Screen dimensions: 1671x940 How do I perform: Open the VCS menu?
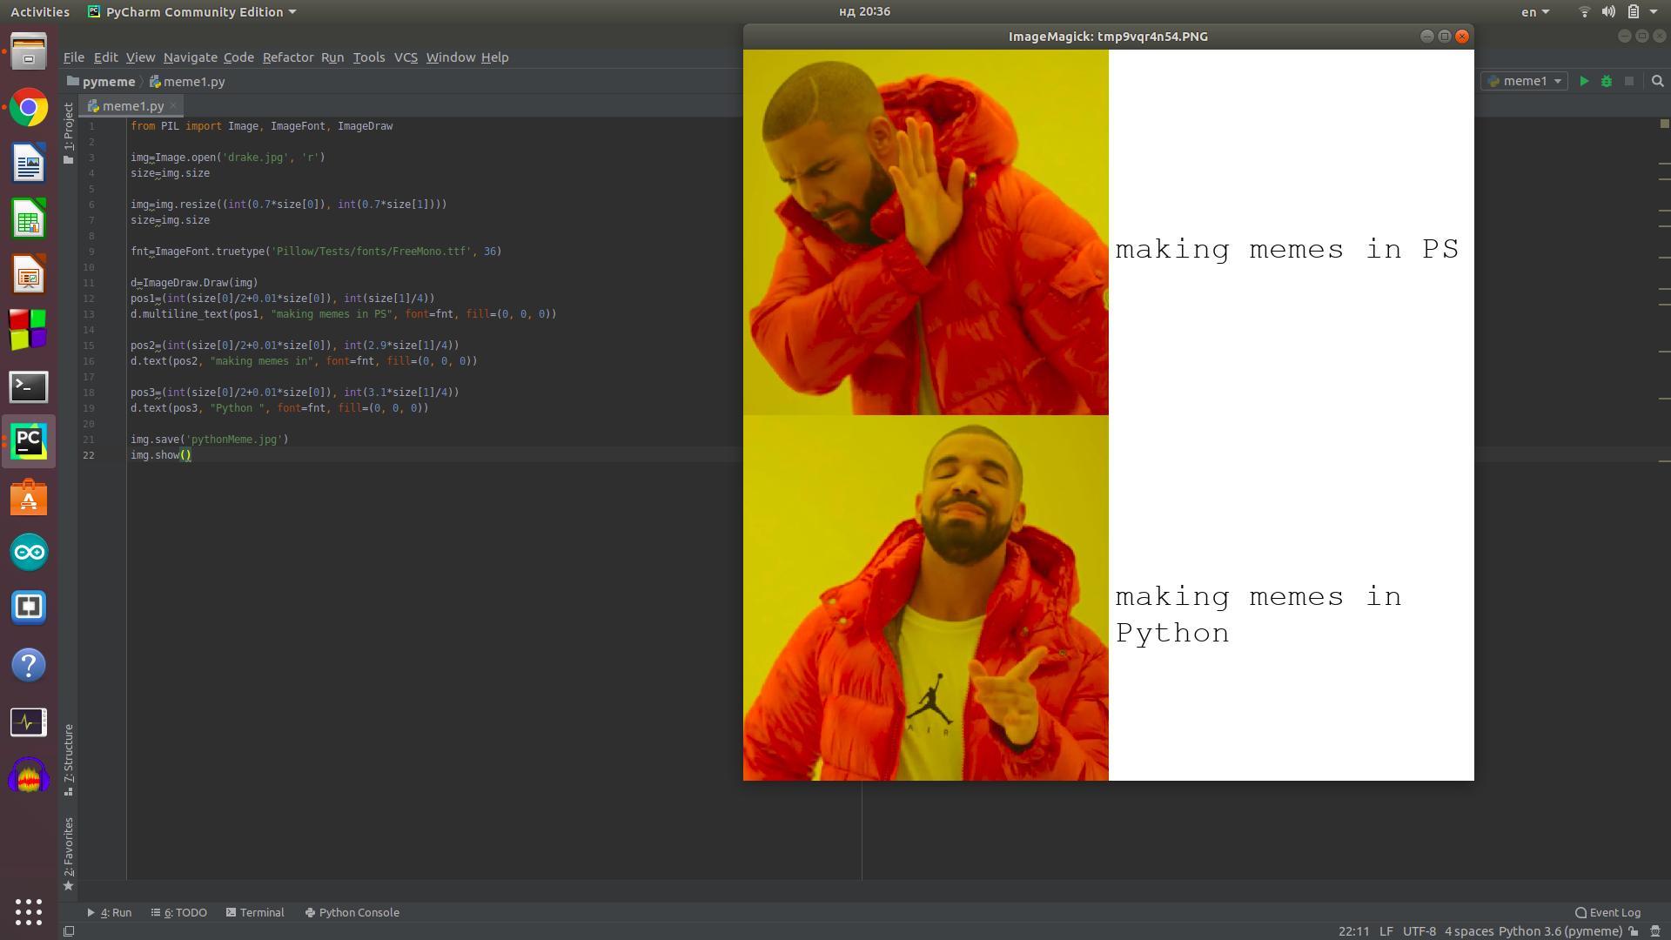[x=406, y=57]
